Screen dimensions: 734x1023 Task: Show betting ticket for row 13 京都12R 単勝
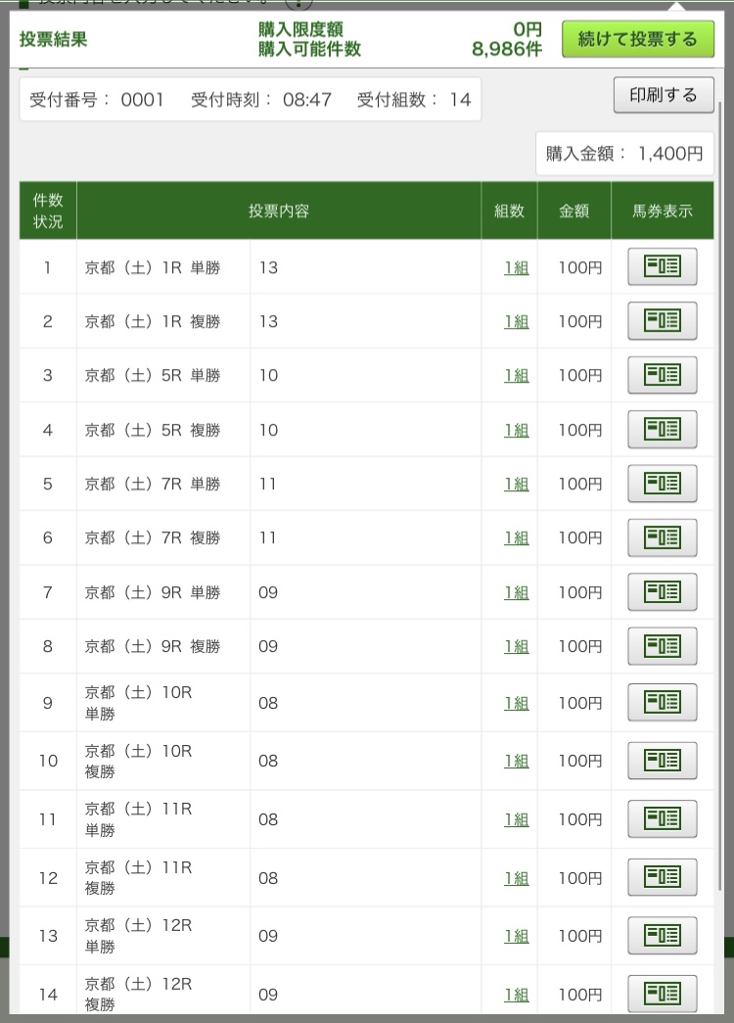[662, 936]
